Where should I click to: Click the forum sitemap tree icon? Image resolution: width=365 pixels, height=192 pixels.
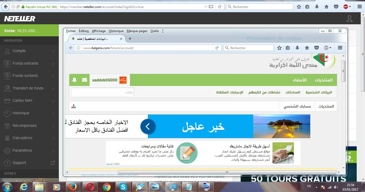coord(74,107)
